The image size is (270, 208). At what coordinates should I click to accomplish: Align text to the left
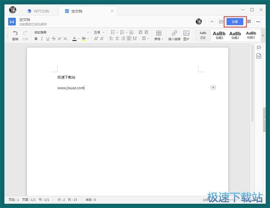(111, 38)
